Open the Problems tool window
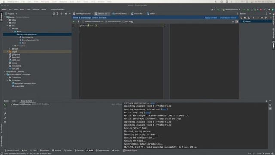 [45, 151]
